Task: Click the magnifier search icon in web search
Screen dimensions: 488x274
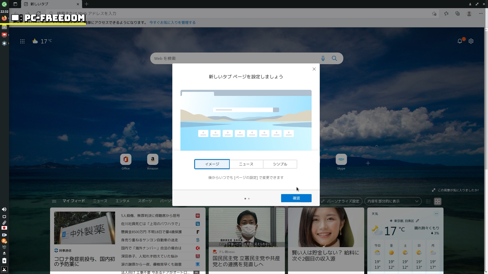Action: click(x=334, y=59)
